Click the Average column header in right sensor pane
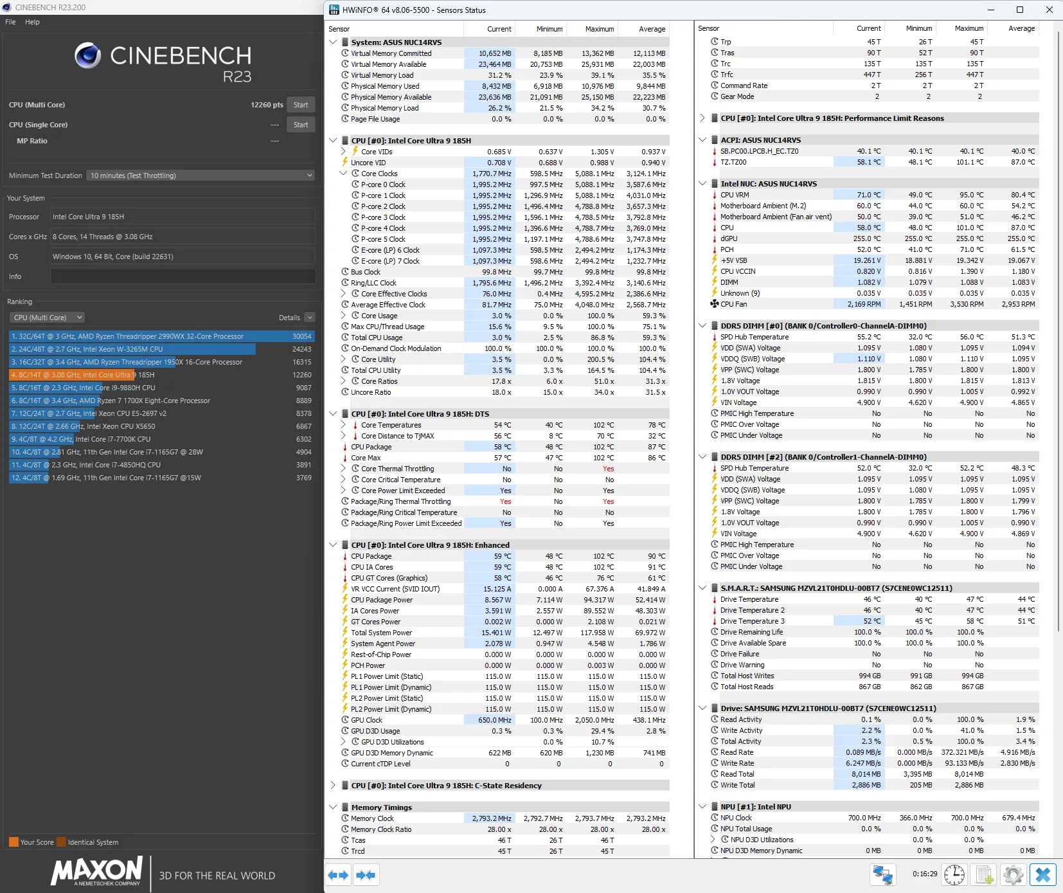Screen dimensions: 1063x893 click(1022, 28)
